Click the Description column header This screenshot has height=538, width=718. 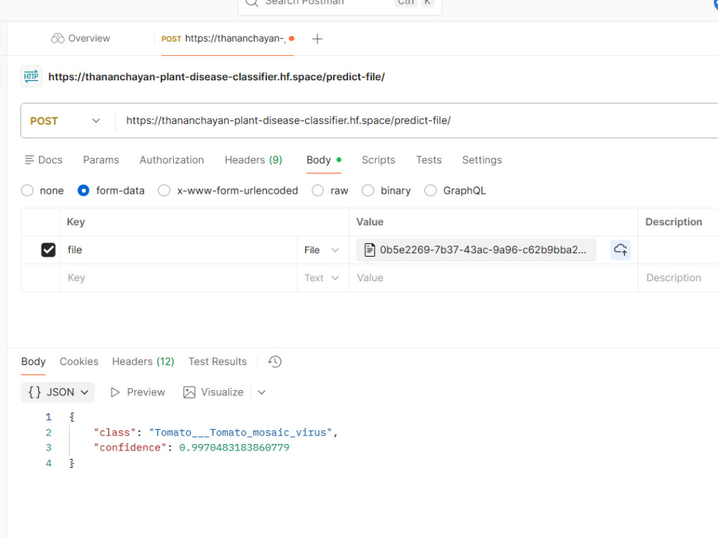673,222
